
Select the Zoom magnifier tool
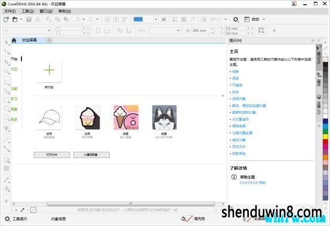coord(7,72)
